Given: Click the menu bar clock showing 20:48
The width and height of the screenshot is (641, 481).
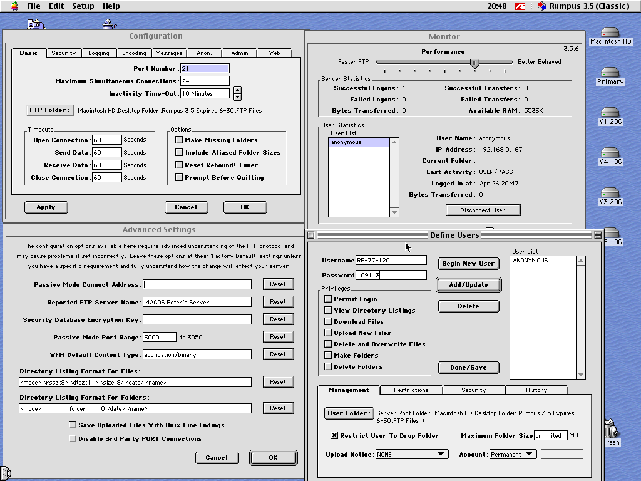Looking at the screenshot, I should point(496,6).
